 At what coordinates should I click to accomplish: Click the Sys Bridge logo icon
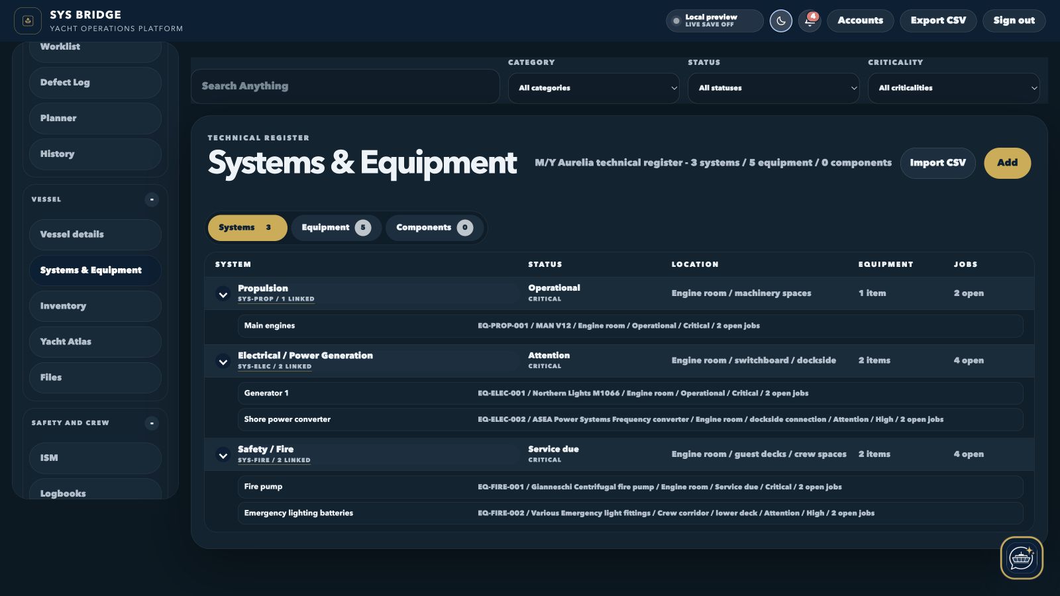28,21
